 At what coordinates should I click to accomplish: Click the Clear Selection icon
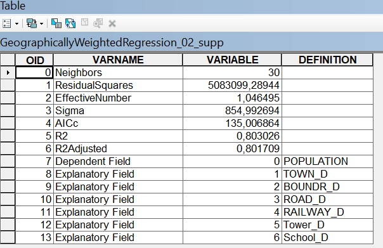point(84,22)
